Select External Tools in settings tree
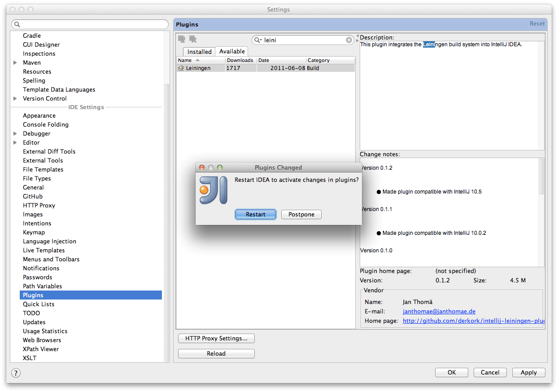 [43, 160]
